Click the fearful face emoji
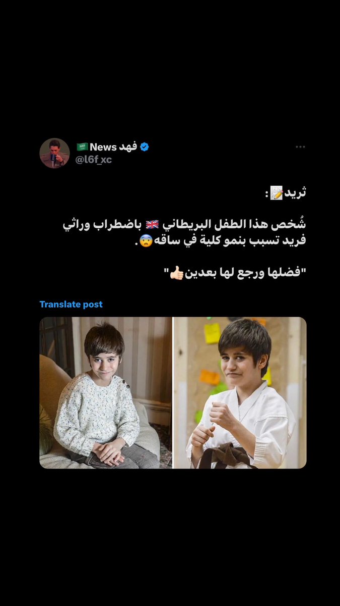Image resolution: width=340 pixels, height=606 pixels. 145,241
